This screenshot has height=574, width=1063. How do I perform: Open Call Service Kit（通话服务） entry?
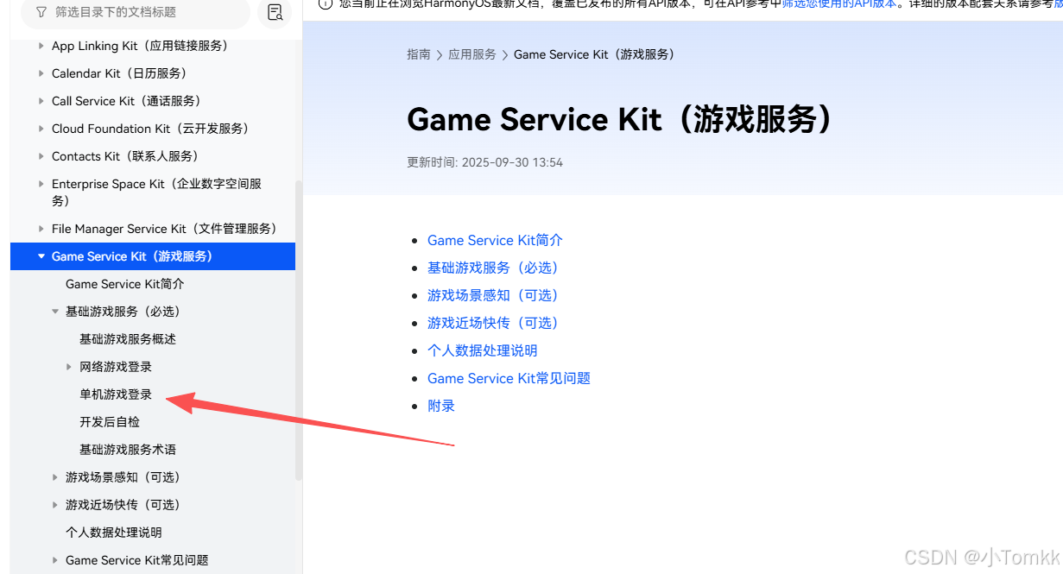(x=126, y=101)
